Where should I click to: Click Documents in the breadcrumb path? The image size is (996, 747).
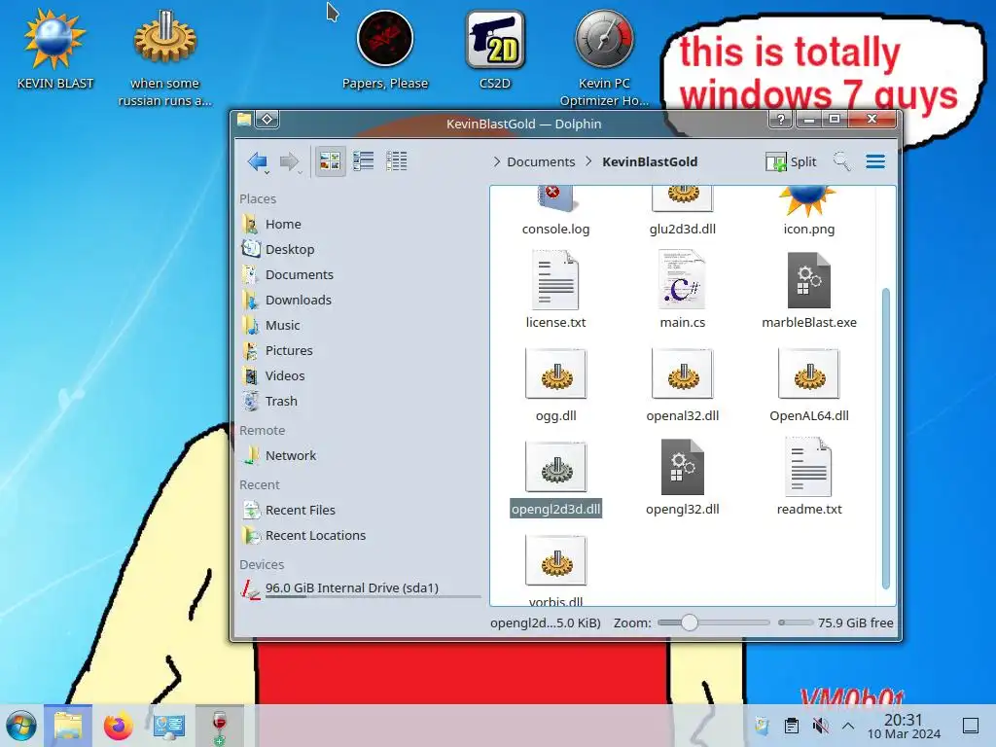[x=541, y=162]
